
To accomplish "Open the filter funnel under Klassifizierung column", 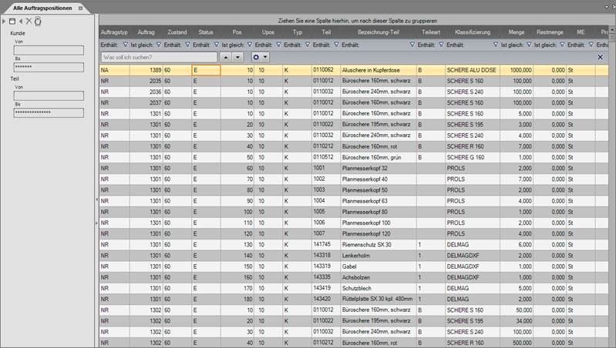I will [495, 45].
